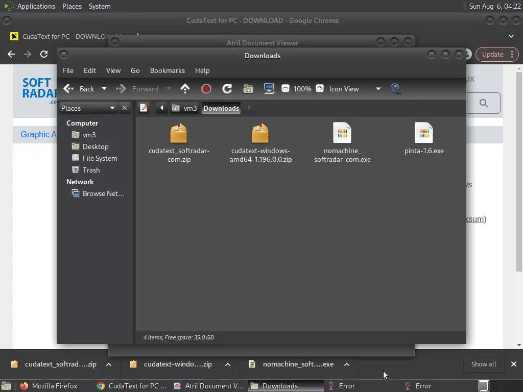Switch to Atril Document Viewer taskbar item
This screenshot has height=392, width=523.
tap(209, 386)
